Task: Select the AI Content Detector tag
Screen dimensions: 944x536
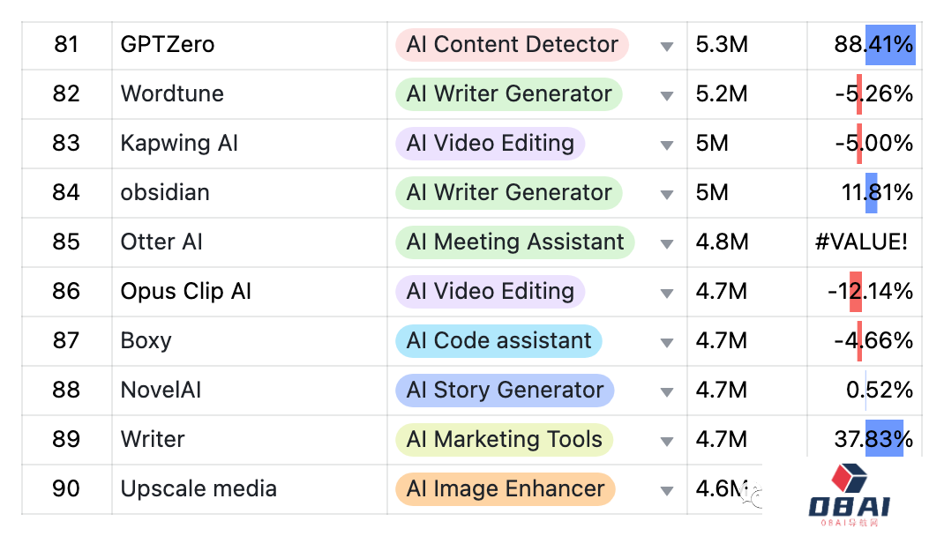Action: click(x=512, y=44)
